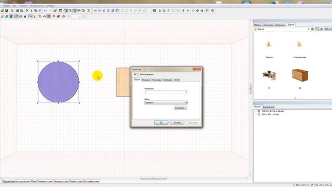
Task: Click the light bulb lighting icon
Action: coord(35,16)
